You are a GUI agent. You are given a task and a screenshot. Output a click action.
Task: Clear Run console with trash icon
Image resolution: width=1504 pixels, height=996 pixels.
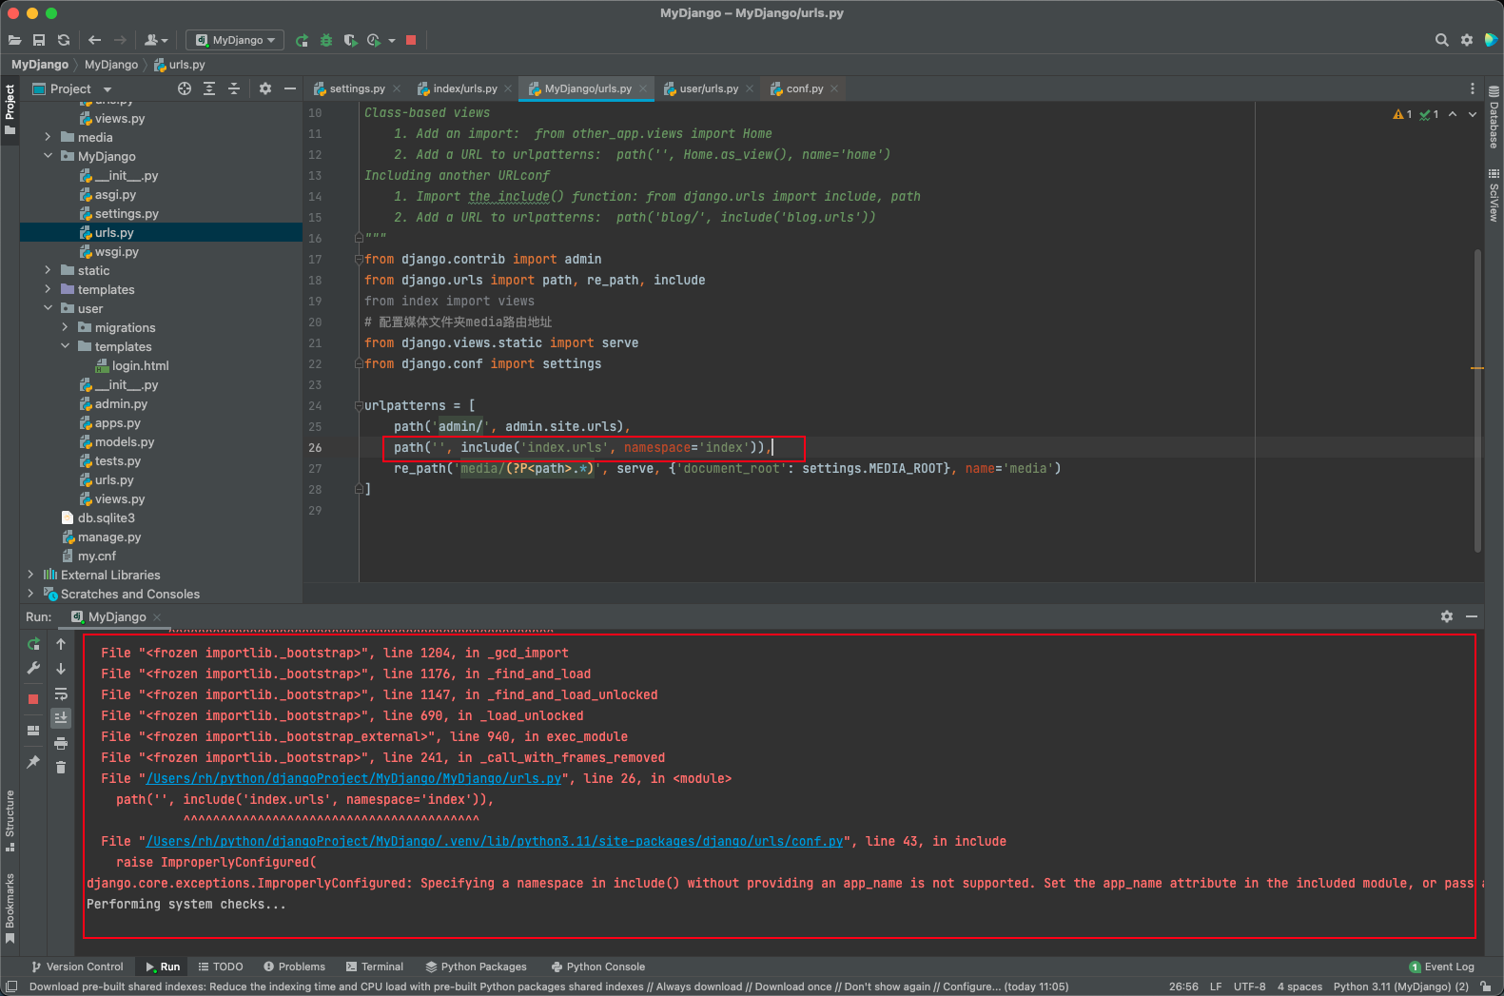point(61,768)
